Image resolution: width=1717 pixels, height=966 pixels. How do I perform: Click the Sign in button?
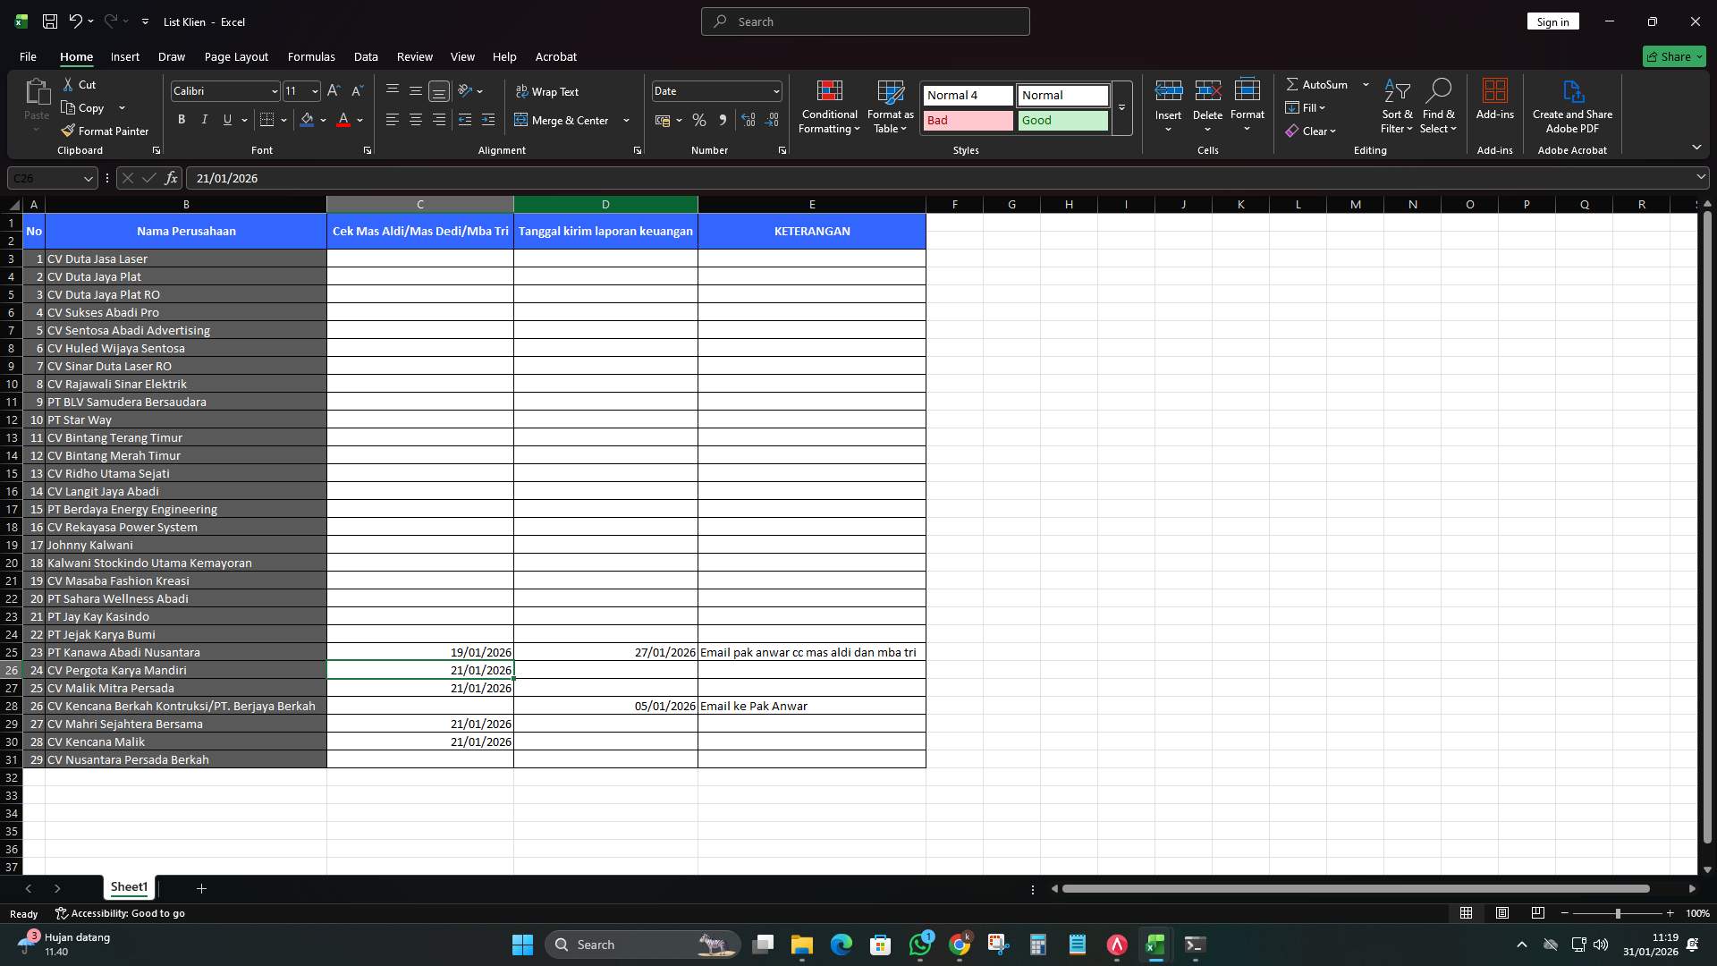coord(1552,21)
